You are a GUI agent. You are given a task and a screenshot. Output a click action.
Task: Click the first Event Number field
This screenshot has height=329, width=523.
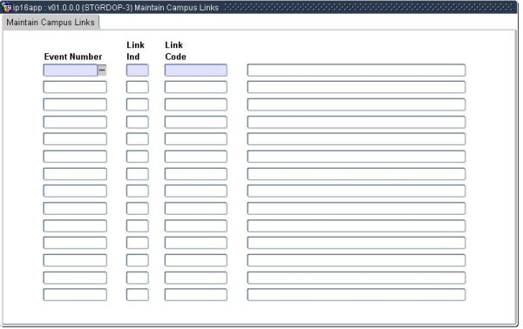[71, 70]
